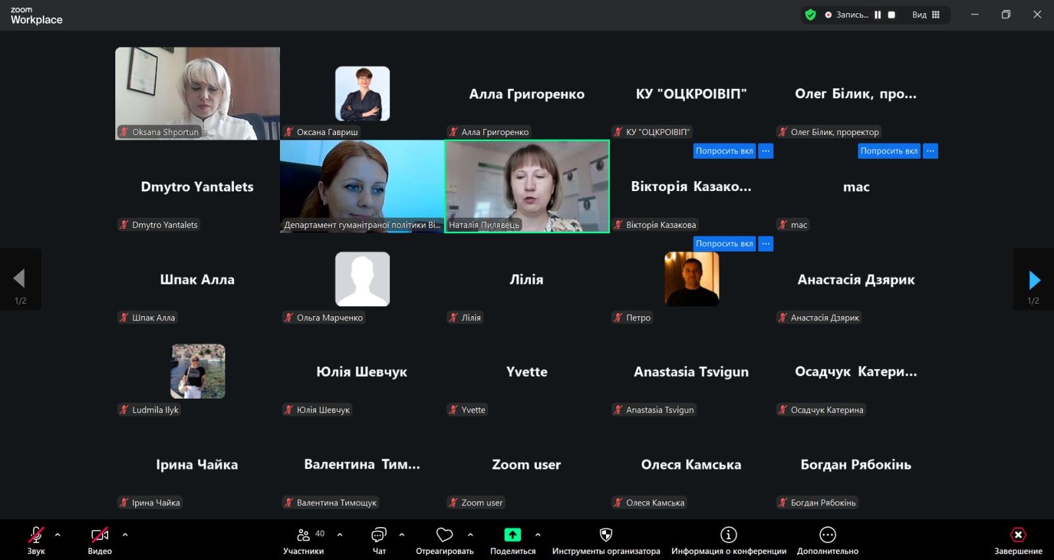Unmute the microphone in the toolbar
This screenshot has width=1054, height=560.
(x=36, y=535)
